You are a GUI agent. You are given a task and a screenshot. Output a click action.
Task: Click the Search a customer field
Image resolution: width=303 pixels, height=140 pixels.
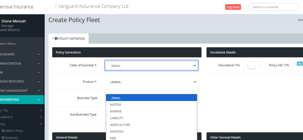click(x=273, y=7)
